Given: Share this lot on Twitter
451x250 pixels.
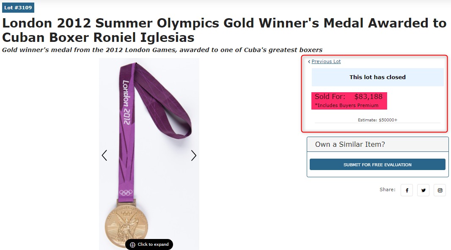Looking at the screenshot, I should tap(423, 190).
